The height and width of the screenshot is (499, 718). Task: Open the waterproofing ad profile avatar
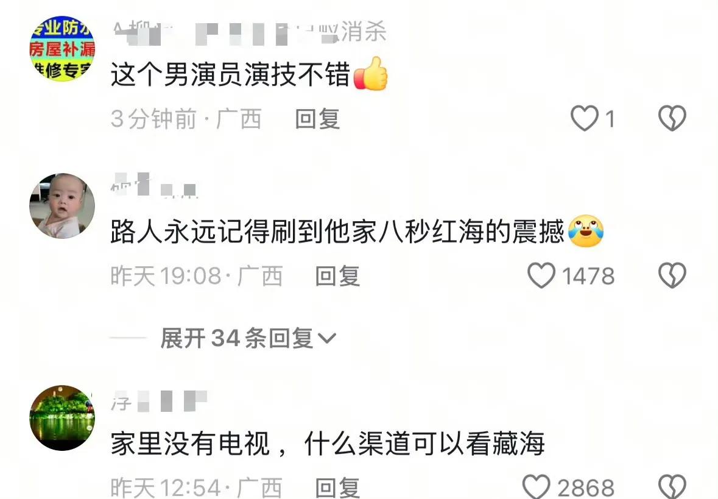62,49
